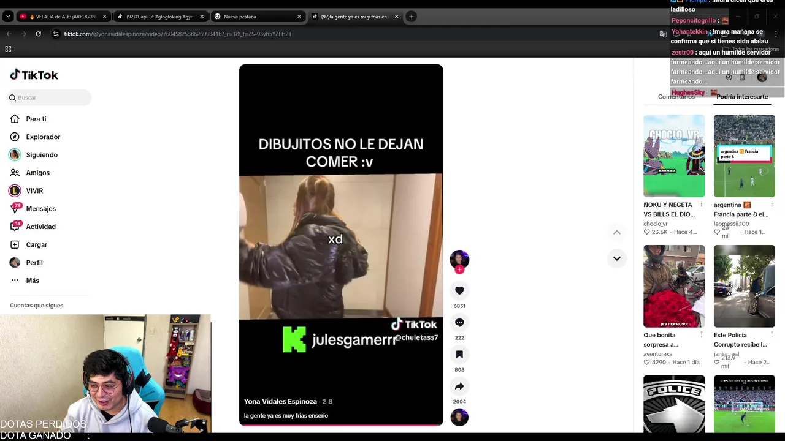Click the Para ti home icon
The height and width of the screenshot is (441, 785).
tap(15, 119)
